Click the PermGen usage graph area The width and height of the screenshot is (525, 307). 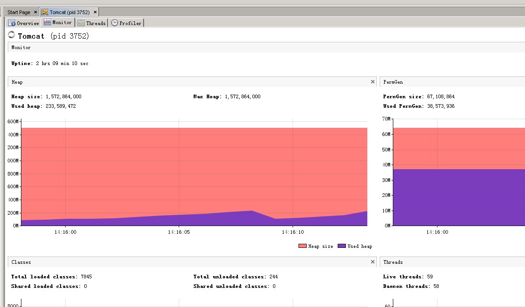459,172
